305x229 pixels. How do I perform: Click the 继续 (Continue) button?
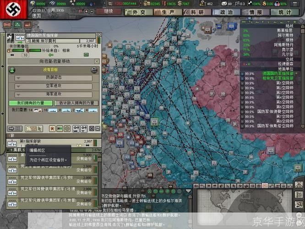pos(108,11)
